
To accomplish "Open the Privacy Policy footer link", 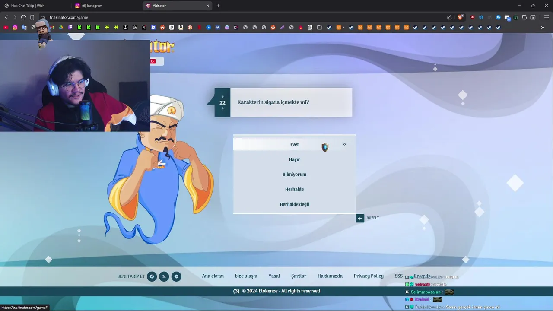I will coord(369,276).
